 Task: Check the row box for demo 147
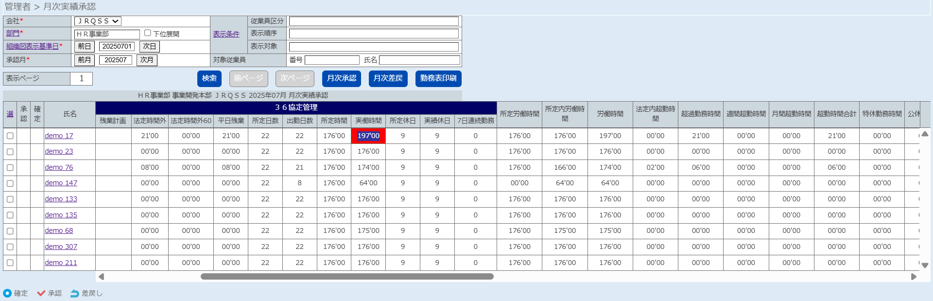pyautogui.click(x=10, y=183)
